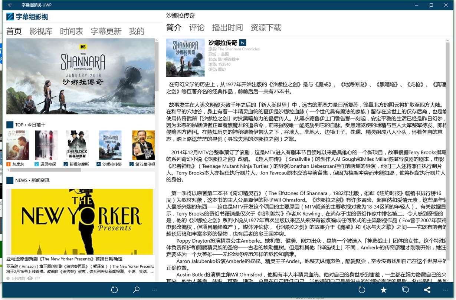Screen dimensions: 456x300
Task: Click the search magnifier icon
Action: [x=136, y=290]
